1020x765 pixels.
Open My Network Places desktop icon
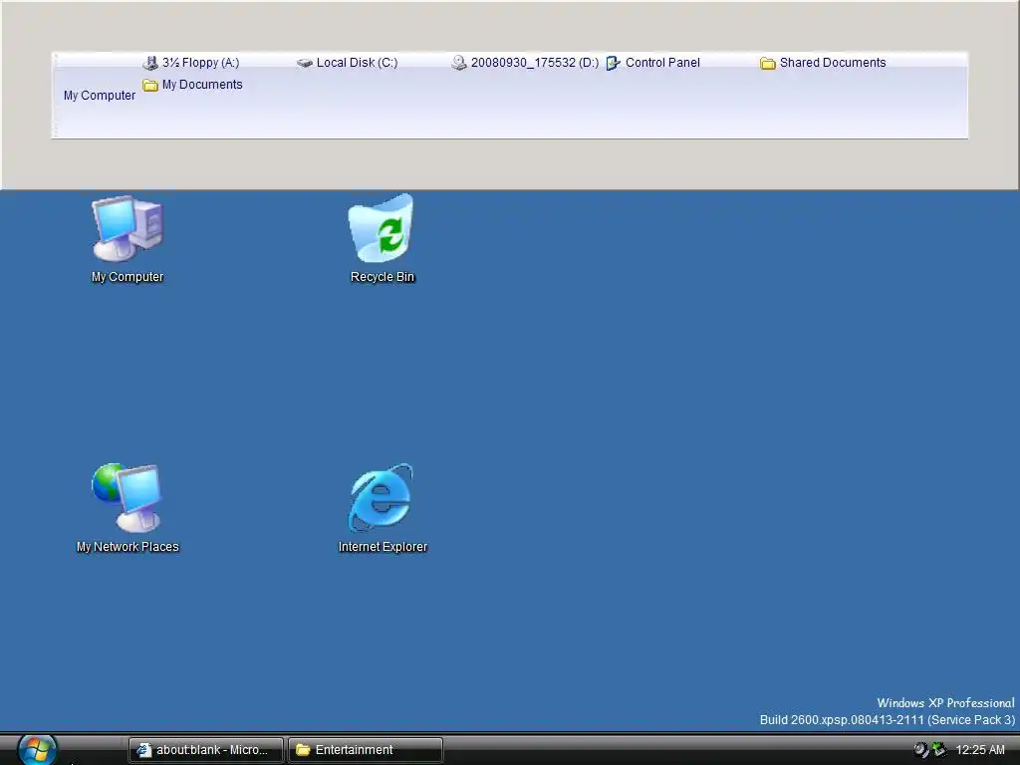(127, 508)
